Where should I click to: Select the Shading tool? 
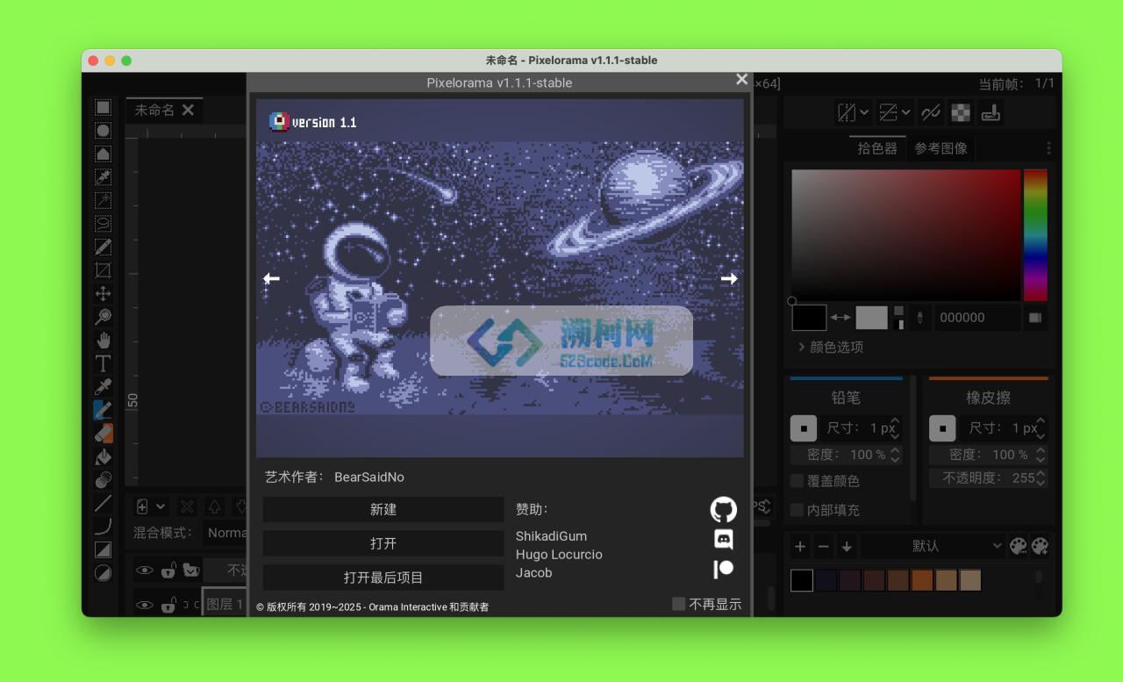pyautogui.click(x=103, y=480)
